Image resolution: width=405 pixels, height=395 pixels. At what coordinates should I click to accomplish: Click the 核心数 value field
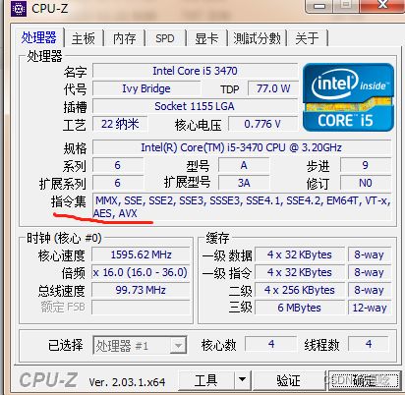click(271, 344)
